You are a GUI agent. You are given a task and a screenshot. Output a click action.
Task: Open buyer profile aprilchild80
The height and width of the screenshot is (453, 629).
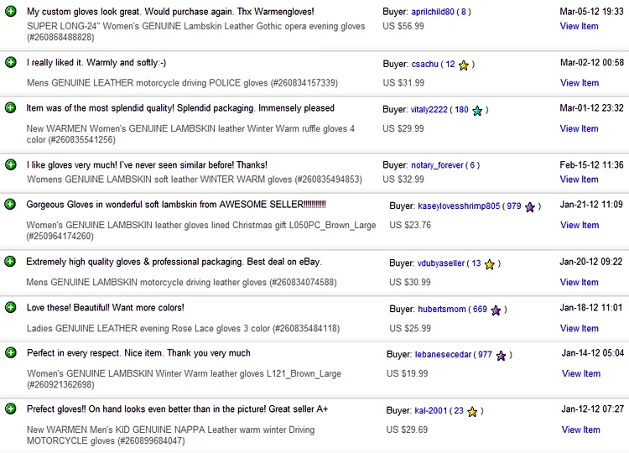click(x=433, y=12)
